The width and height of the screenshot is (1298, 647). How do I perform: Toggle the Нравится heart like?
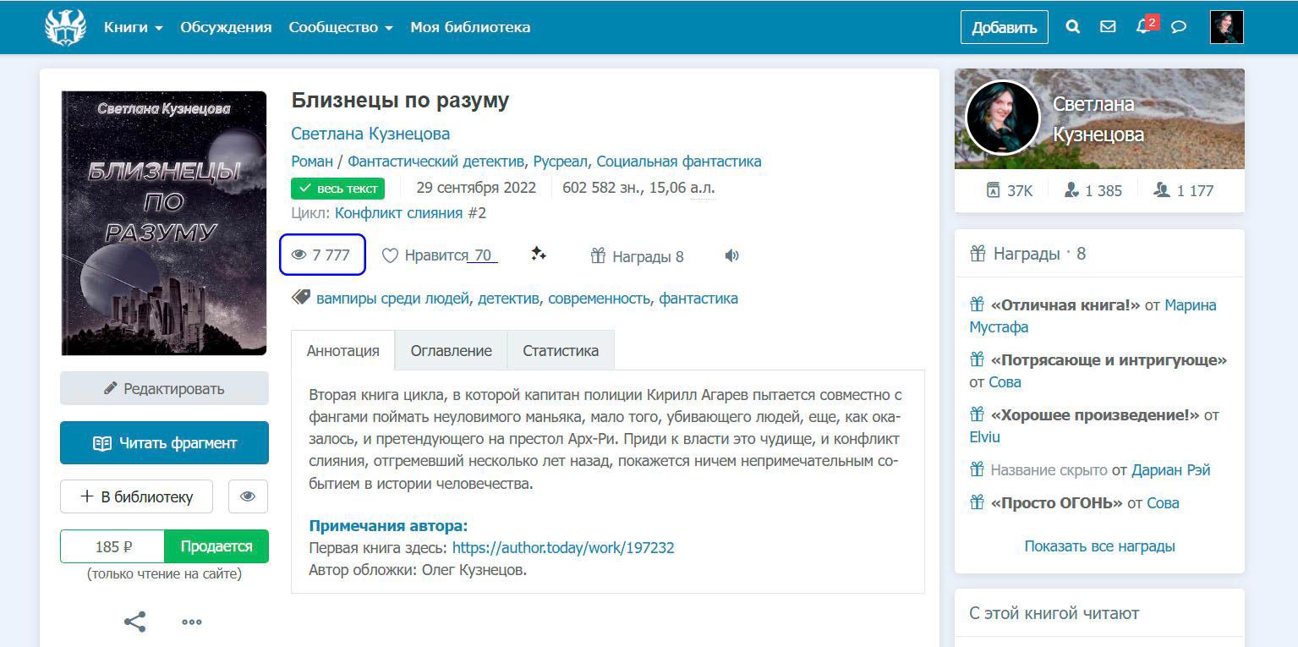(390, 255)
